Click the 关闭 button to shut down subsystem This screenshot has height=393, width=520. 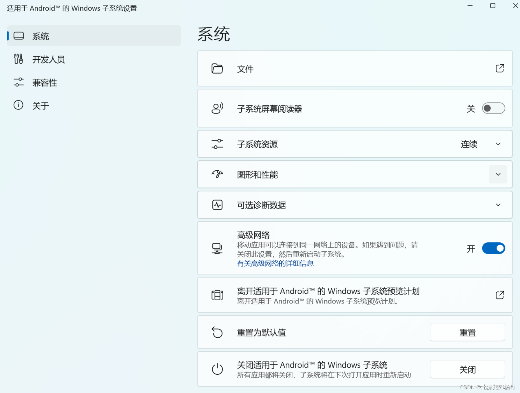click(467, 369)
